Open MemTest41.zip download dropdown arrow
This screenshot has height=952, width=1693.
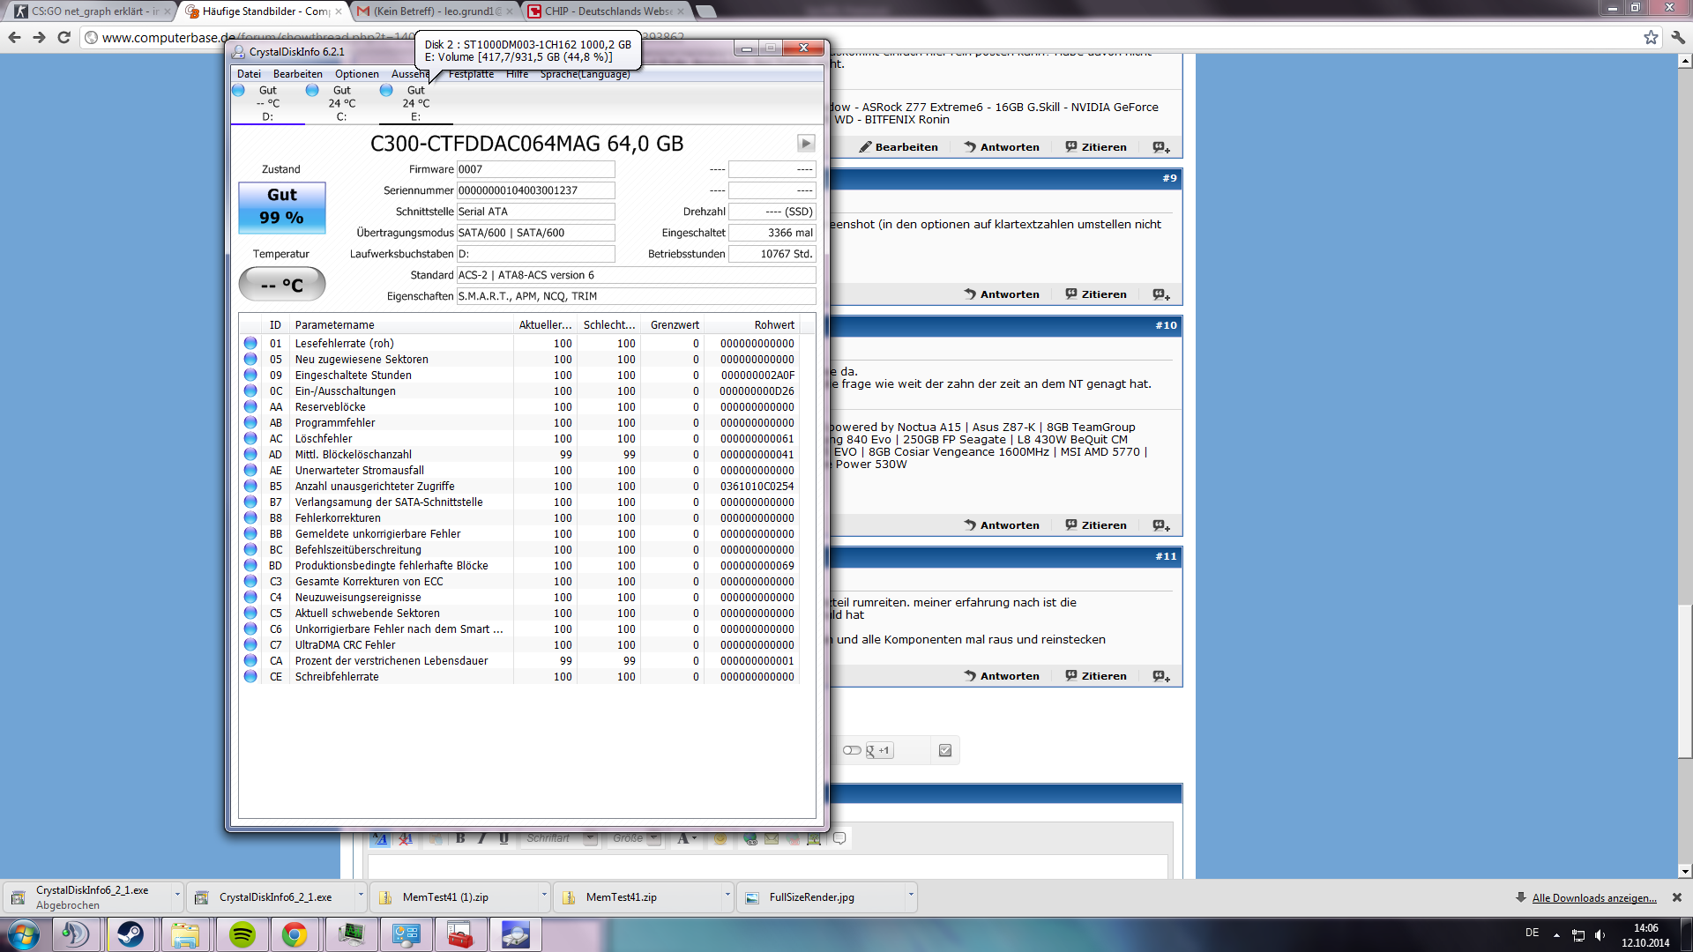tap(727, 896)
